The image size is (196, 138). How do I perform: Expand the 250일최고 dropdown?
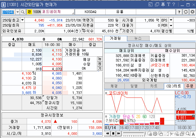click(x=22, y=20)
